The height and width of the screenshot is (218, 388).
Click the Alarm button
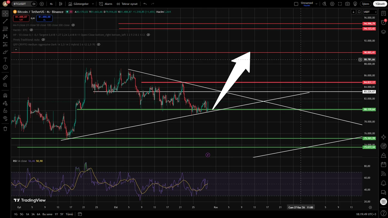106,4
